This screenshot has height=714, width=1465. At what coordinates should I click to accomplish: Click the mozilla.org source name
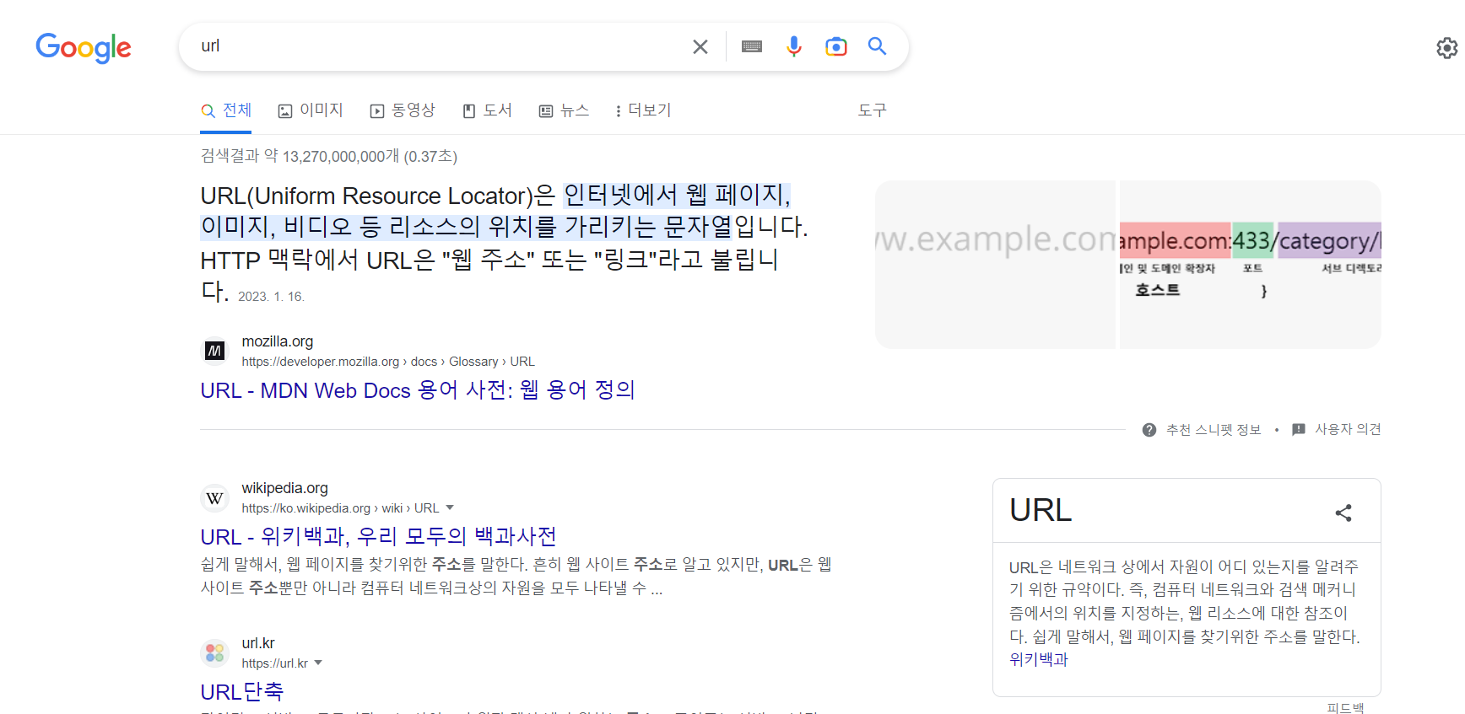coord(278,341)
